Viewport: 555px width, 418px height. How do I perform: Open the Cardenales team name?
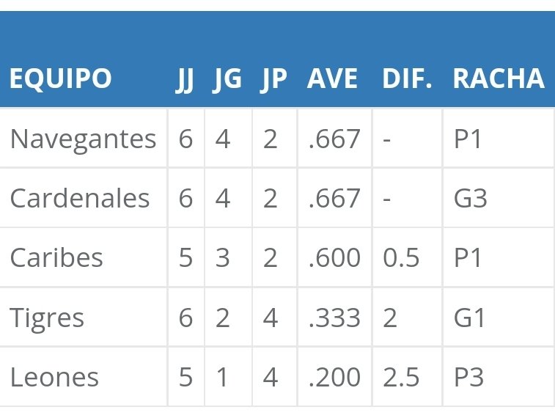80,198
